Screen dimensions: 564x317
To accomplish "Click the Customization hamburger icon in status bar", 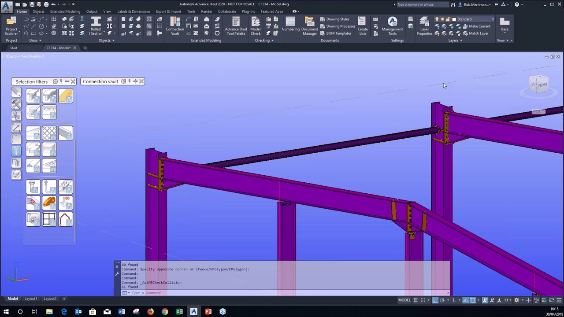I will tap(559, 300).
